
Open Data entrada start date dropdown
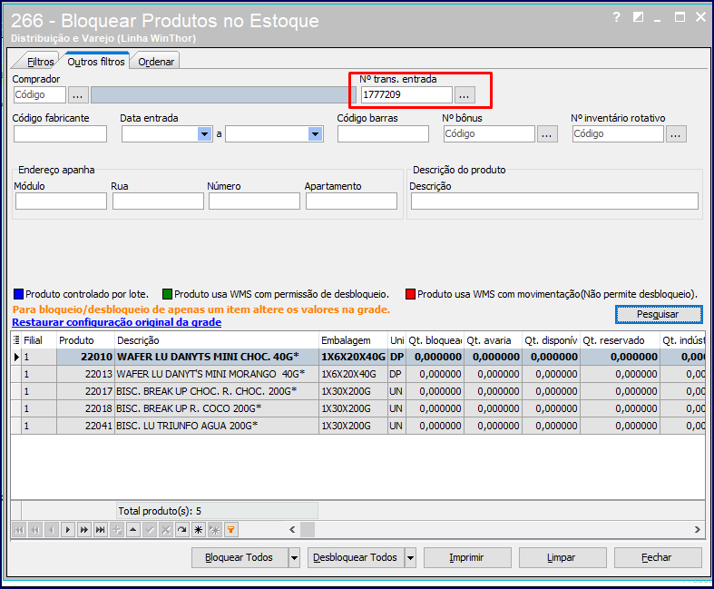pos(204,134)
